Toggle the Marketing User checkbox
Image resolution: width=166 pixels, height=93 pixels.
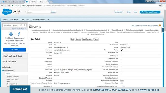click(122, 53)
